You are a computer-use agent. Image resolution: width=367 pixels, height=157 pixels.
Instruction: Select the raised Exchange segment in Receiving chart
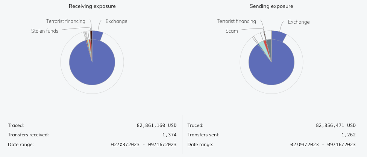pos(97,36)
